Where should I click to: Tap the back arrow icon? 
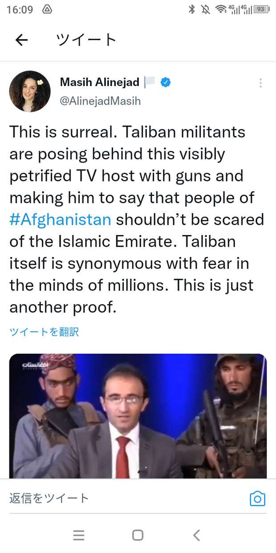click(x=21, y=40)
